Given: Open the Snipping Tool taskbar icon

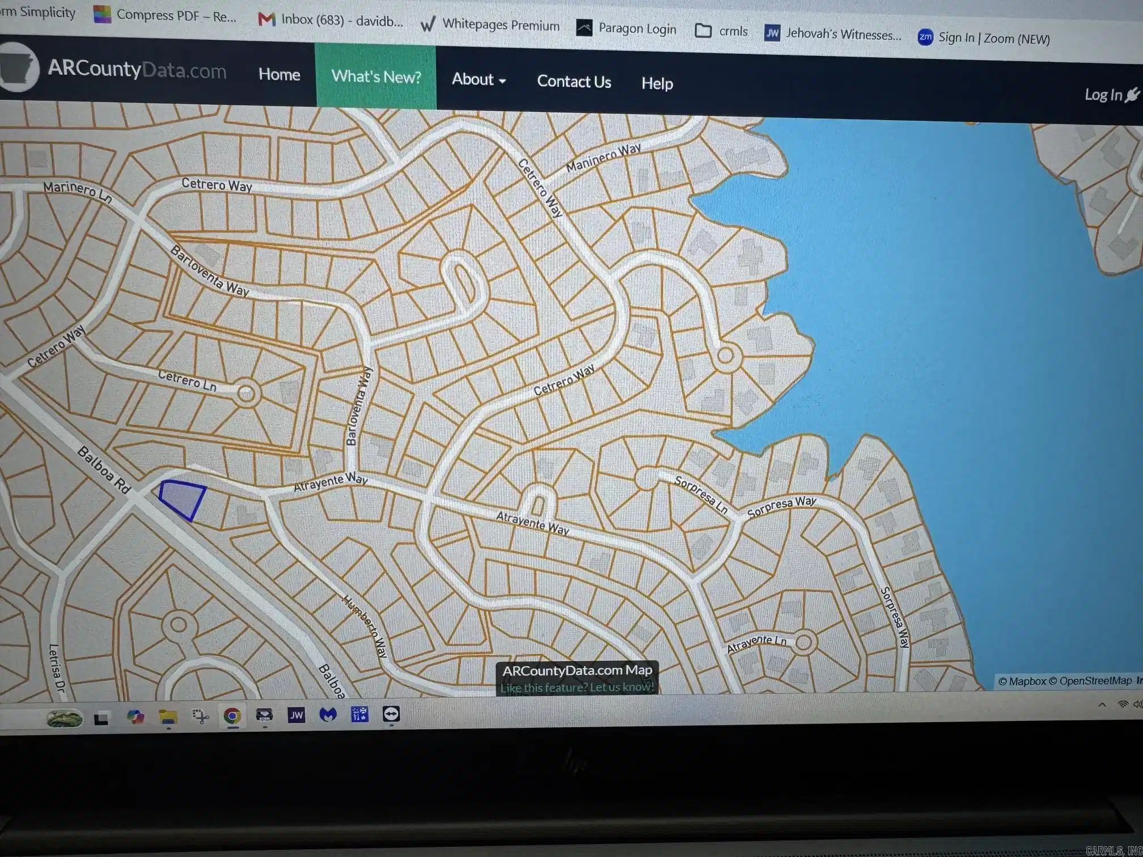Looking at the screenshot, I should [201, 716].
